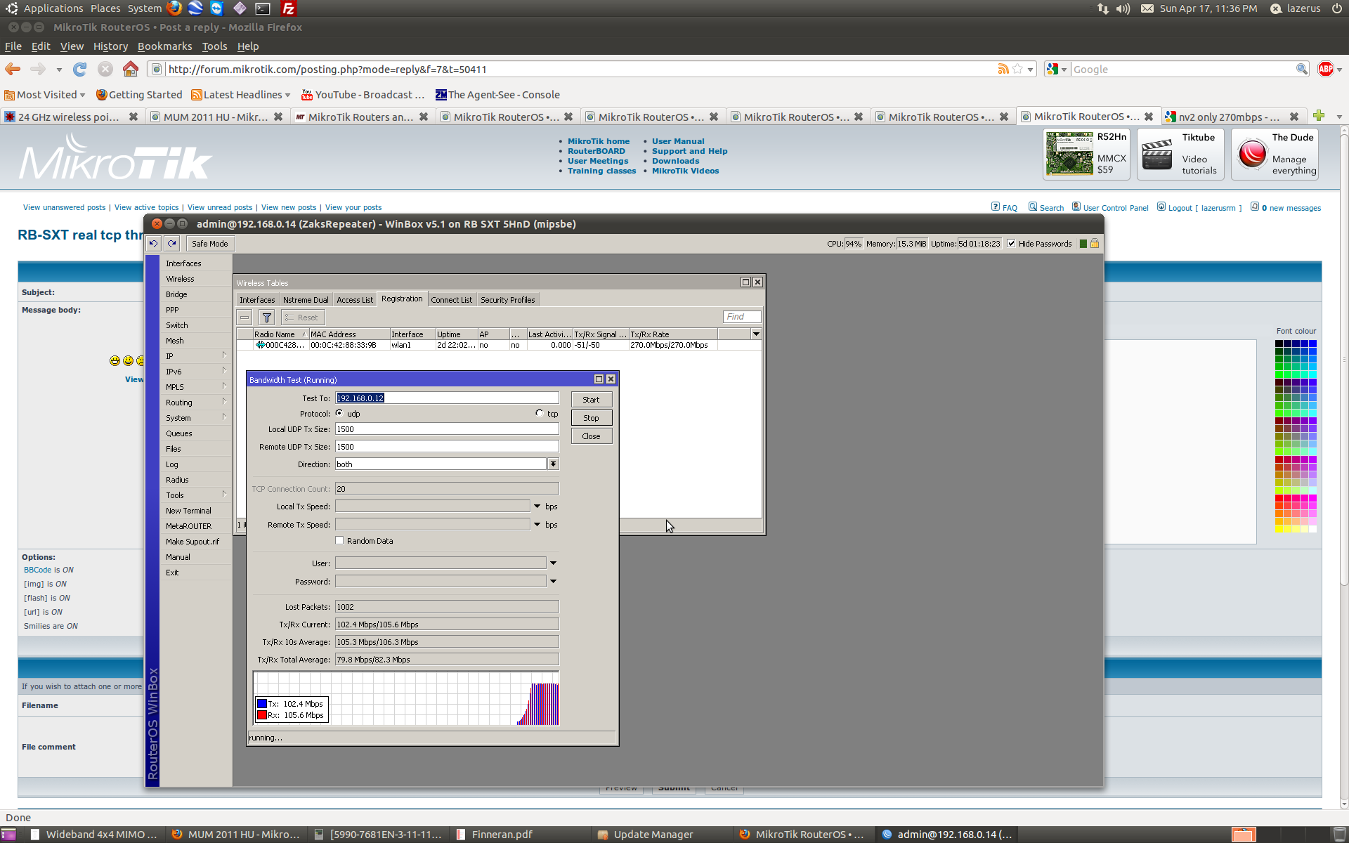Toggle the Safe Mode button
Viewport: 1349px width, 843px height.
click(x=209, y=244)
